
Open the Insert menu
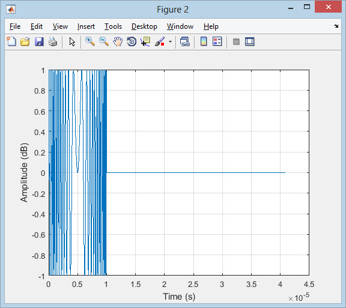[x=86, y=26]
